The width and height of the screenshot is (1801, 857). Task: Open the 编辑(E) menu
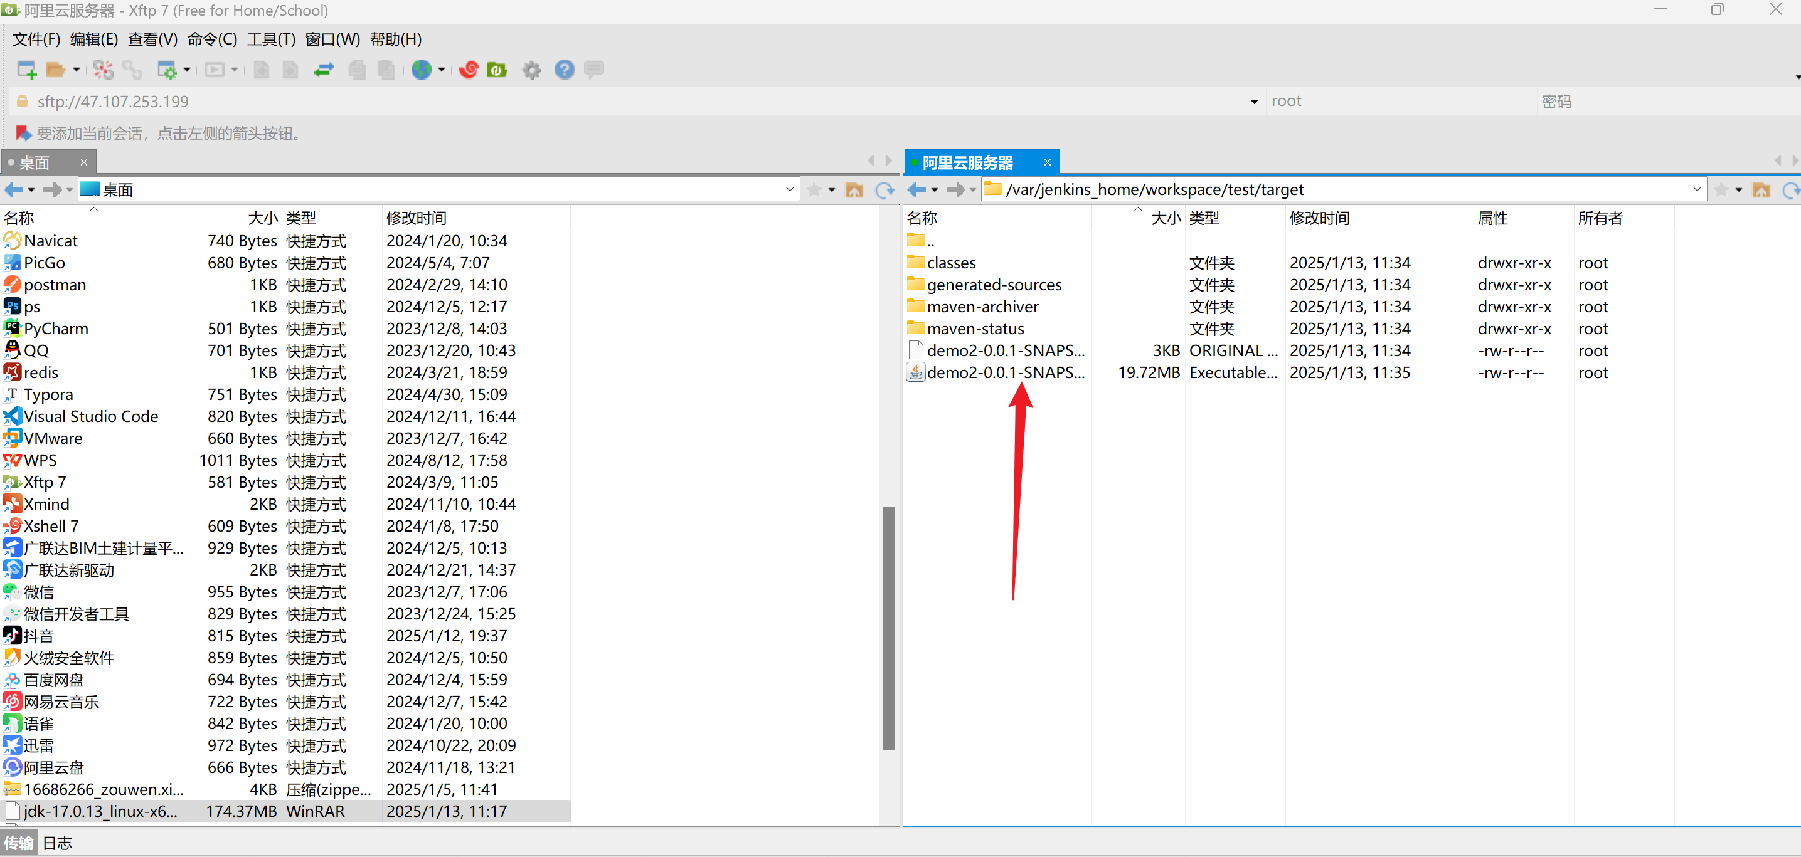(94, 39)
